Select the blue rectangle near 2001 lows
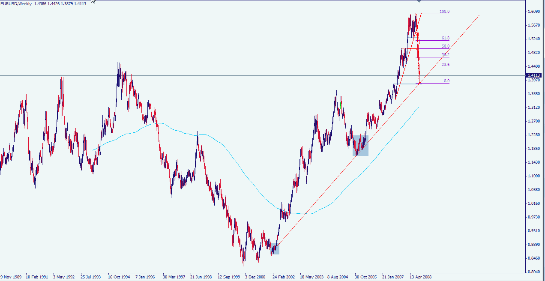 coord(275,249)
